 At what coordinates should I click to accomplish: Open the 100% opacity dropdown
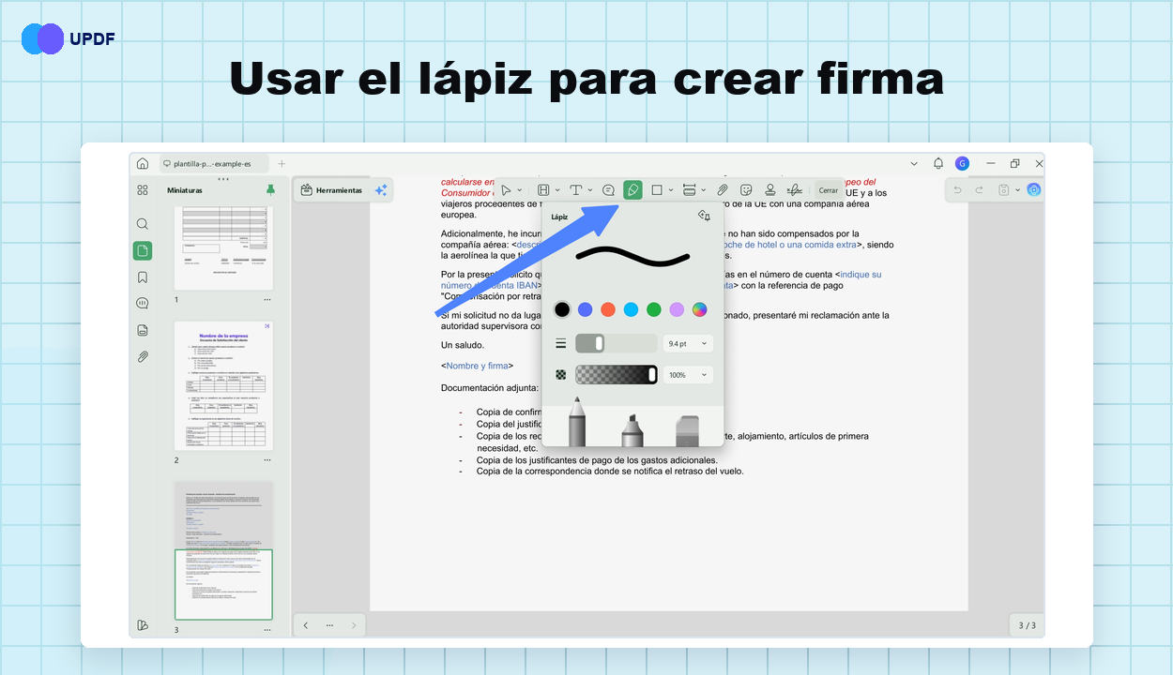[688, 375]
